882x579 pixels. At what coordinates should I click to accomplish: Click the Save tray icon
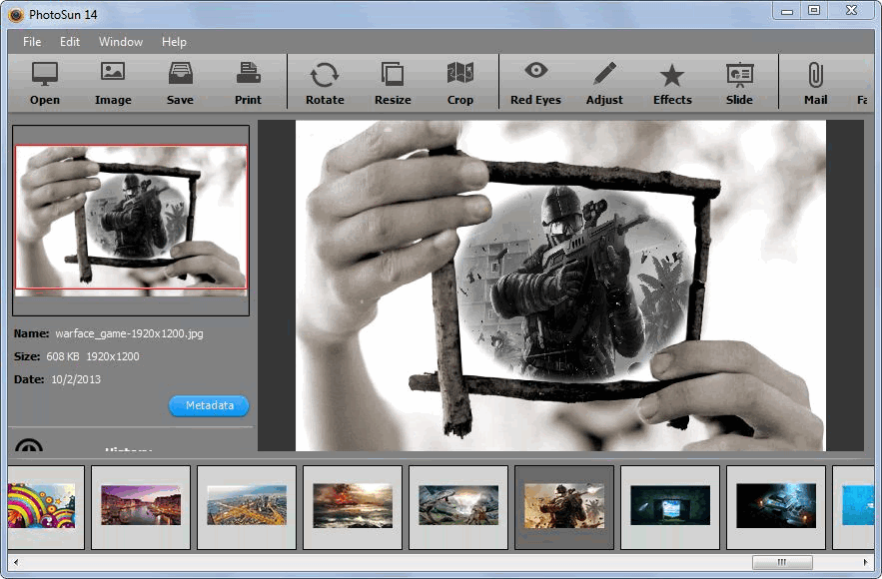pyautogui.click(x=180, y=73)
